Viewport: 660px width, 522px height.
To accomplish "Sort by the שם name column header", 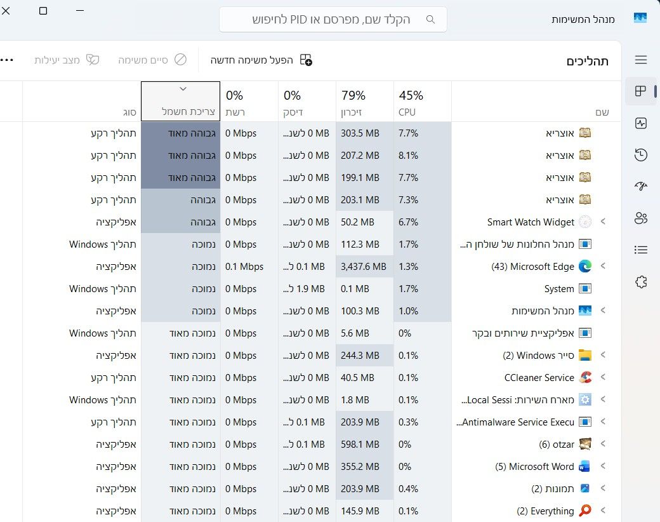I will coord(536,102).
